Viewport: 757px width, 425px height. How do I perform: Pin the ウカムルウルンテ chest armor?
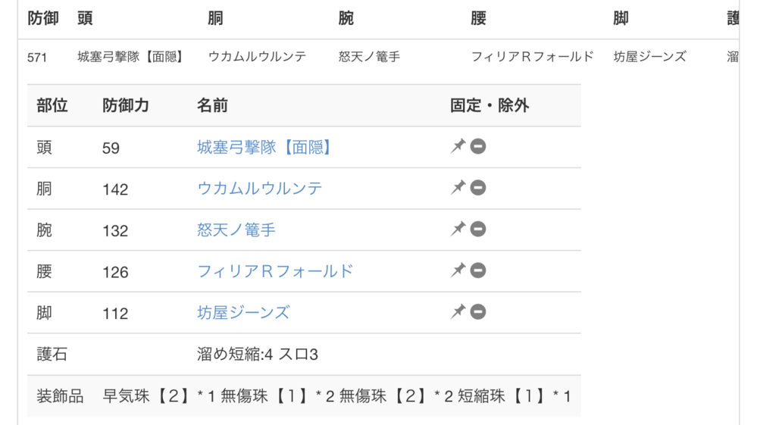click(458, 188)
